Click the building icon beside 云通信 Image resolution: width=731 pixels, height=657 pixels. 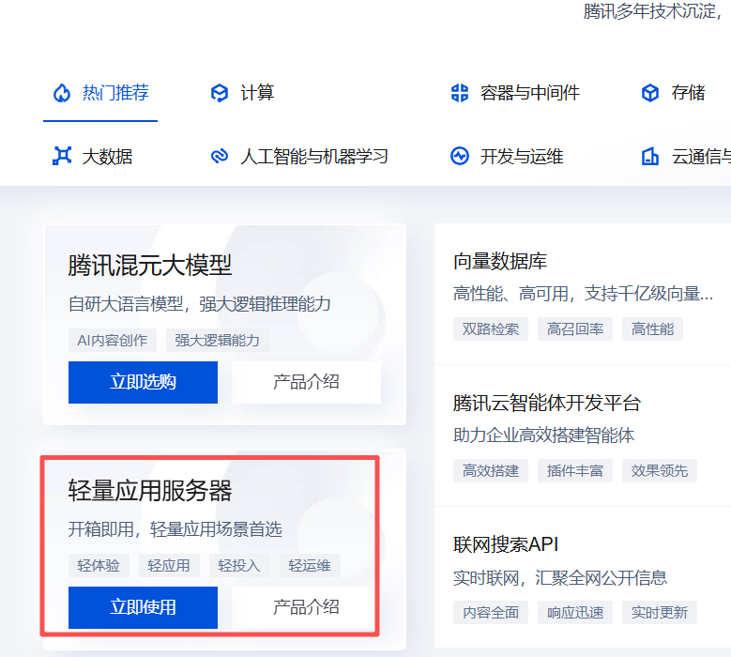[x=650, y=156]
